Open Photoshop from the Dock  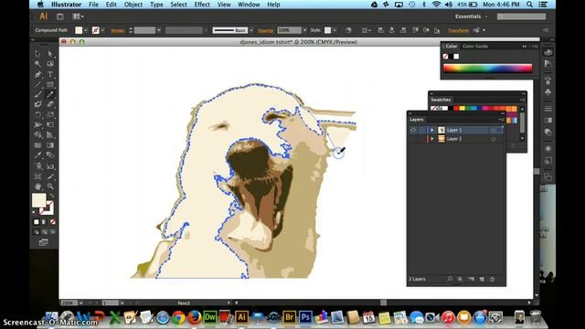click(x=305, y=317)
